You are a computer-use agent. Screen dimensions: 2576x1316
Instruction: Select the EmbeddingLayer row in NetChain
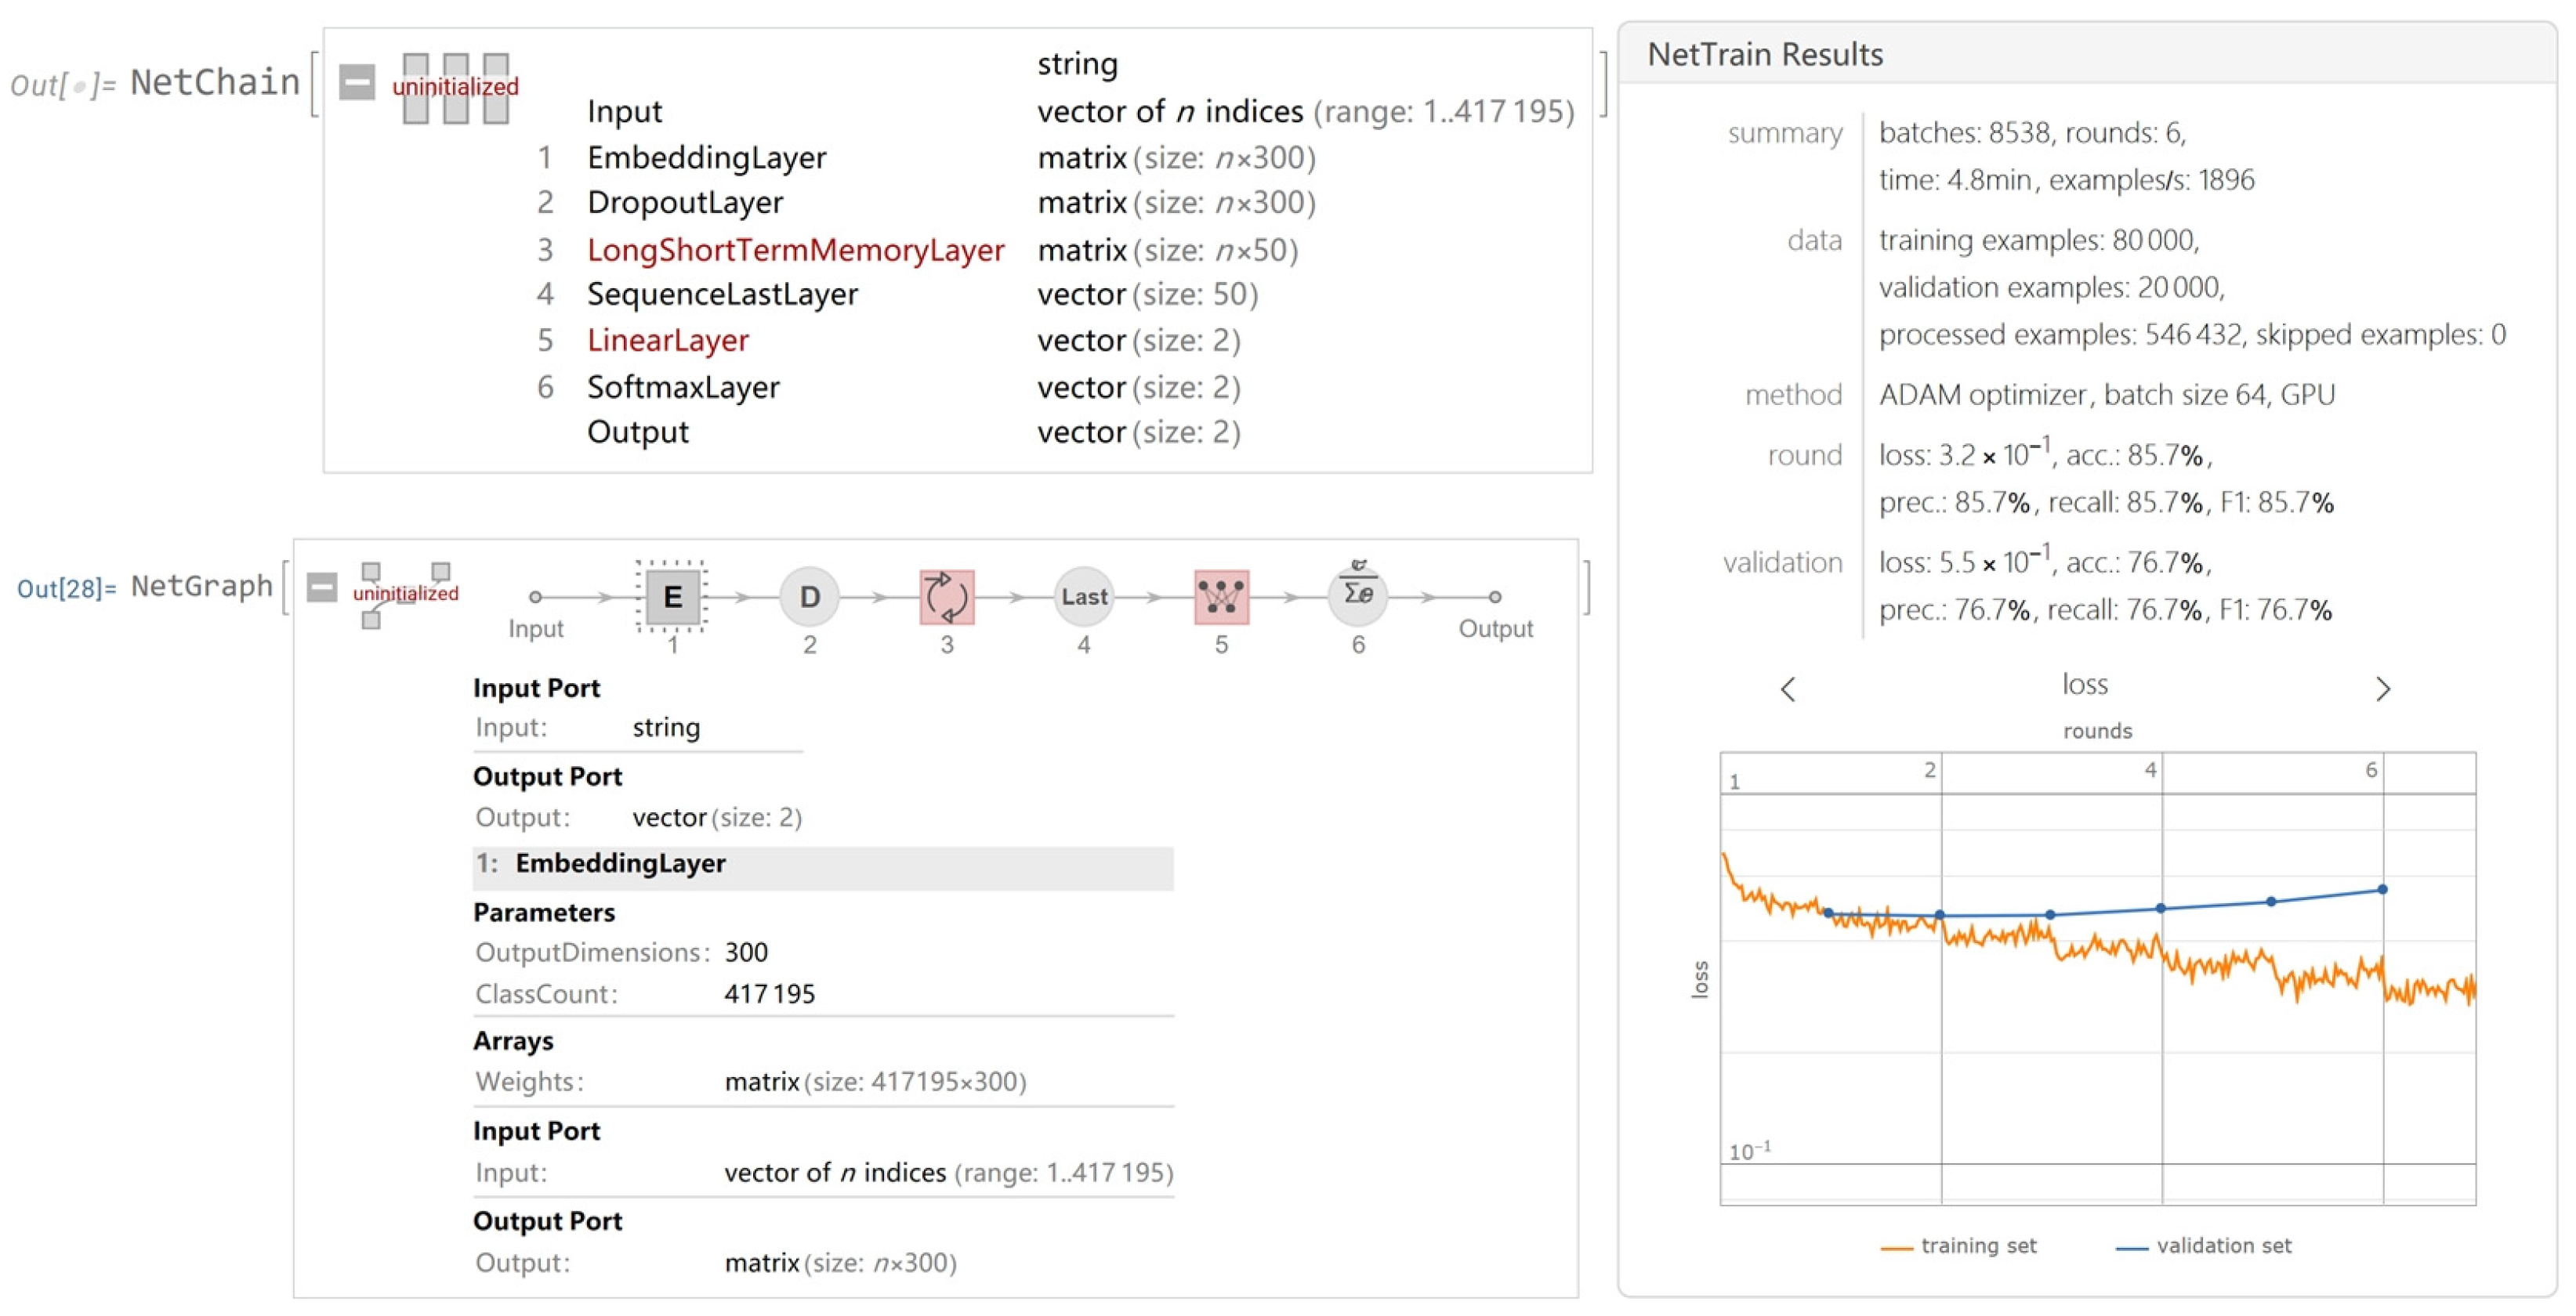pyautogui.click(x=706, y=158)
